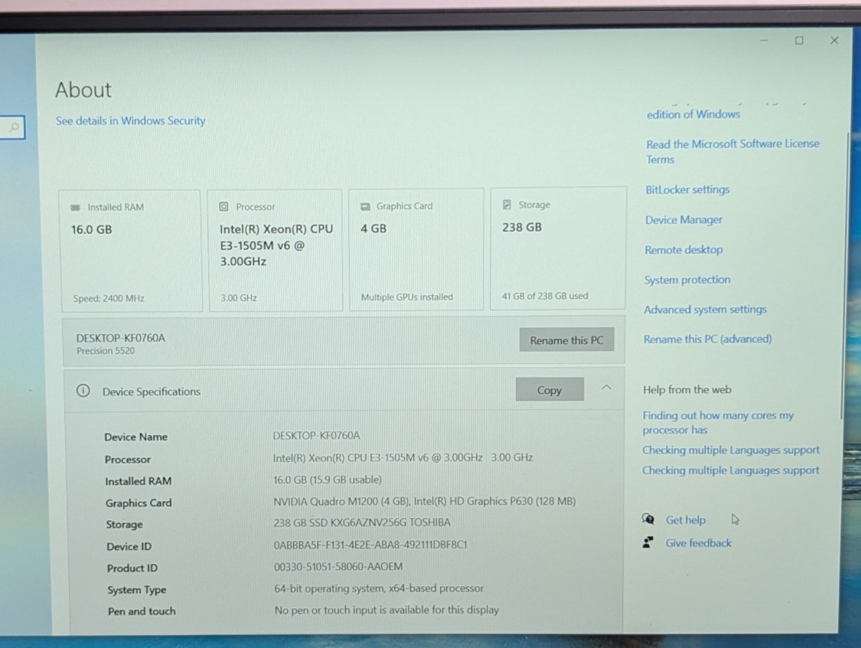Viewport: 861px width, 648px height.
Task: Open BitLocker settings link
Action: click(687, 190)
